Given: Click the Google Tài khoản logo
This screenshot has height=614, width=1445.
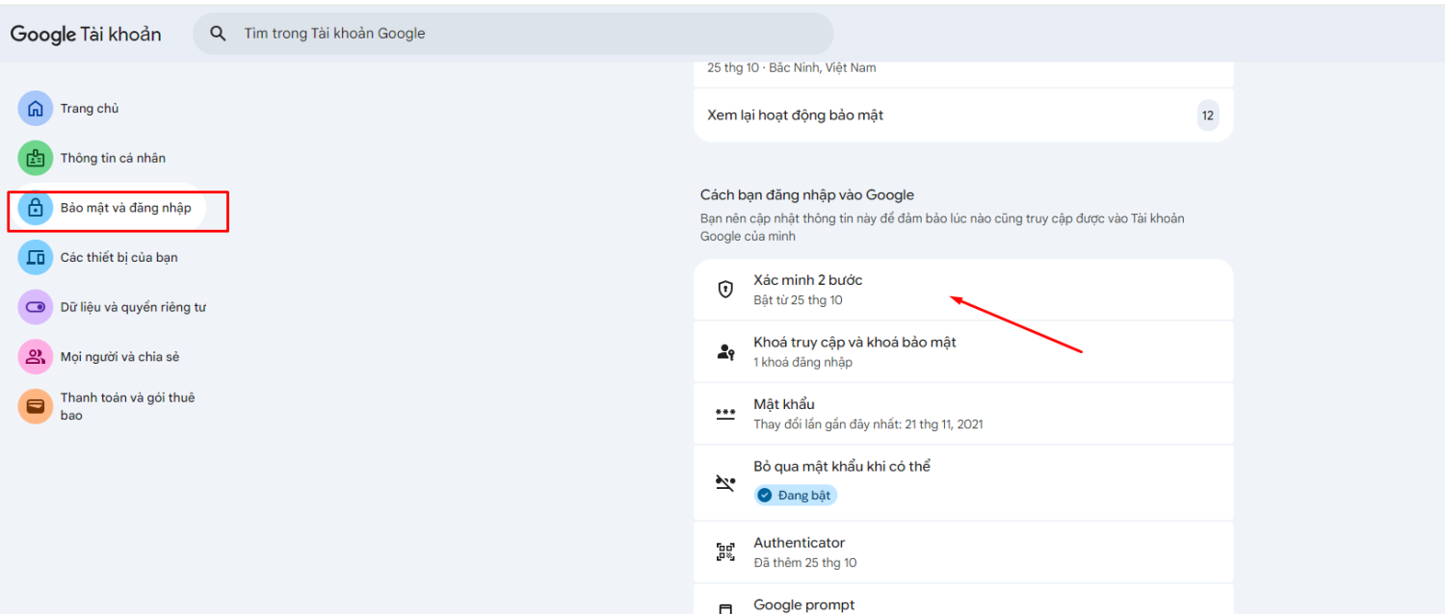Looking at the screenshot, I should [x=86, y=35].
